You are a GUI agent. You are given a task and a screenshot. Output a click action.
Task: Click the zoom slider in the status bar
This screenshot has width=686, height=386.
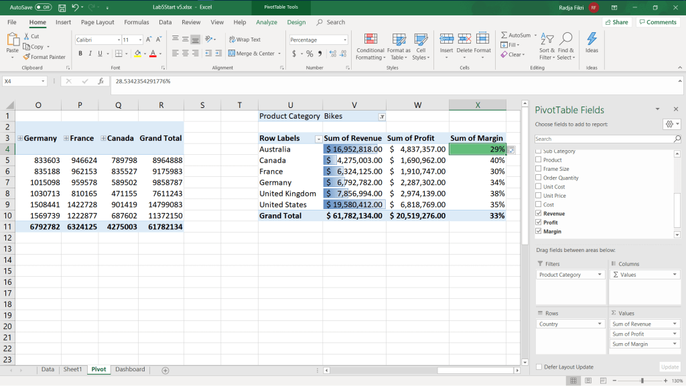click(641, 381)
